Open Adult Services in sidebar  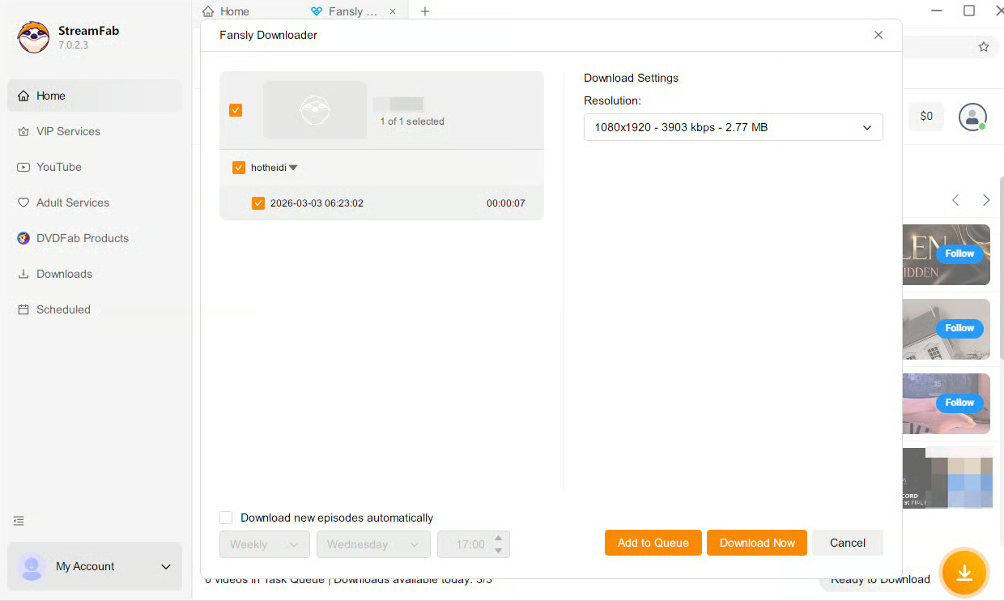[95, 202]
